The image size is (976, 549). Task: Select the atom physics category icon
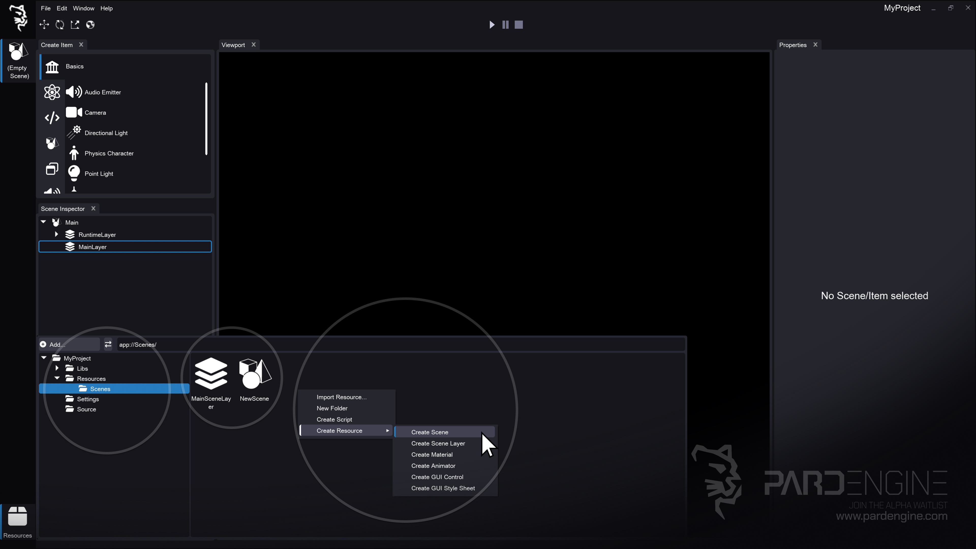tap(52, 92)
